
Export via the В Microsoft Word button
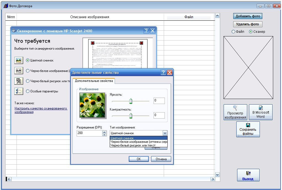coord(260,112)
